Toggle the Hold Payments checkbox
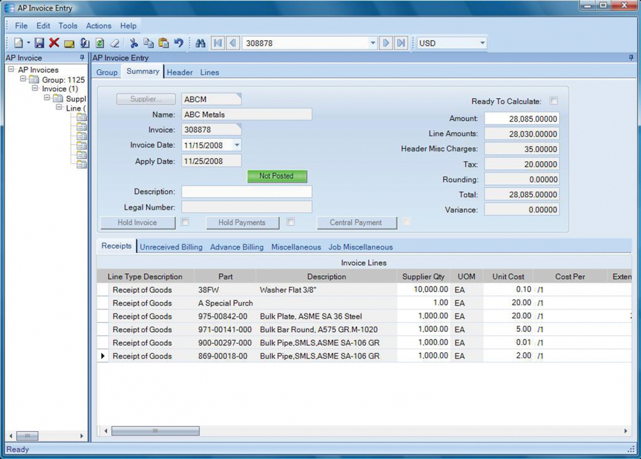Viewport: 641px width, 459px height. coord(290,222)
